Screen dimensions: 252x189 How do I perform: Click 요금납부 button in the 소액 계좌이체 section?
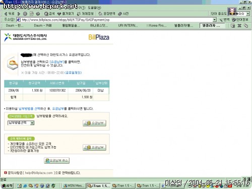pyautogui.click(x=94, y=148)
